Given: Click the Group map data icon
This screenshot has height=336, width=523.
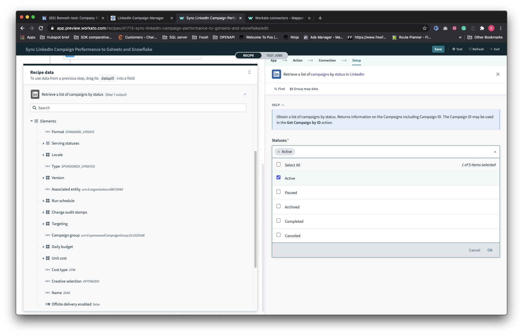Looking at the screenshot, I should click(x=291, y=89).
